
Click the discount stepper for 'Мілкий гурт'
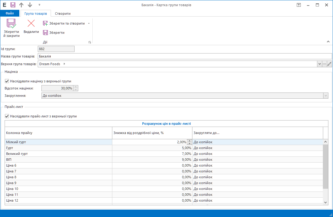coord(189,142)
